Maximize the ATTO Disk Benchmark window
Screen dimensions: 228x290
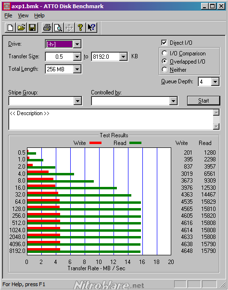click(x=213, y=6)
